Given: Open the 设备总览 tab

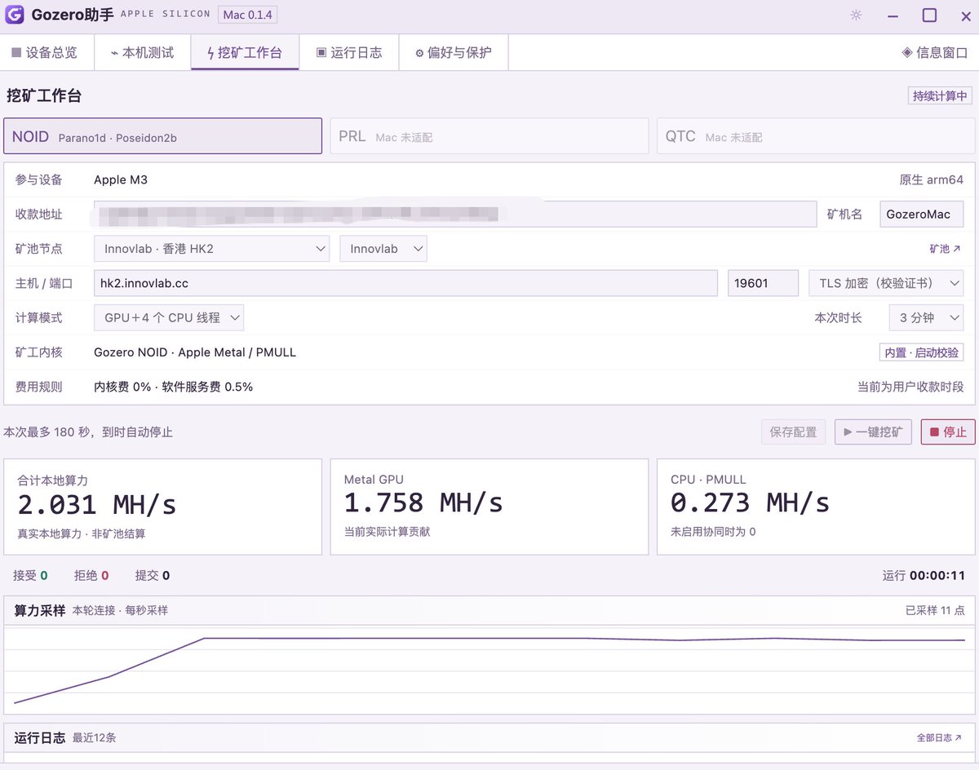Looking at the screenshot, I should point(45,53).
